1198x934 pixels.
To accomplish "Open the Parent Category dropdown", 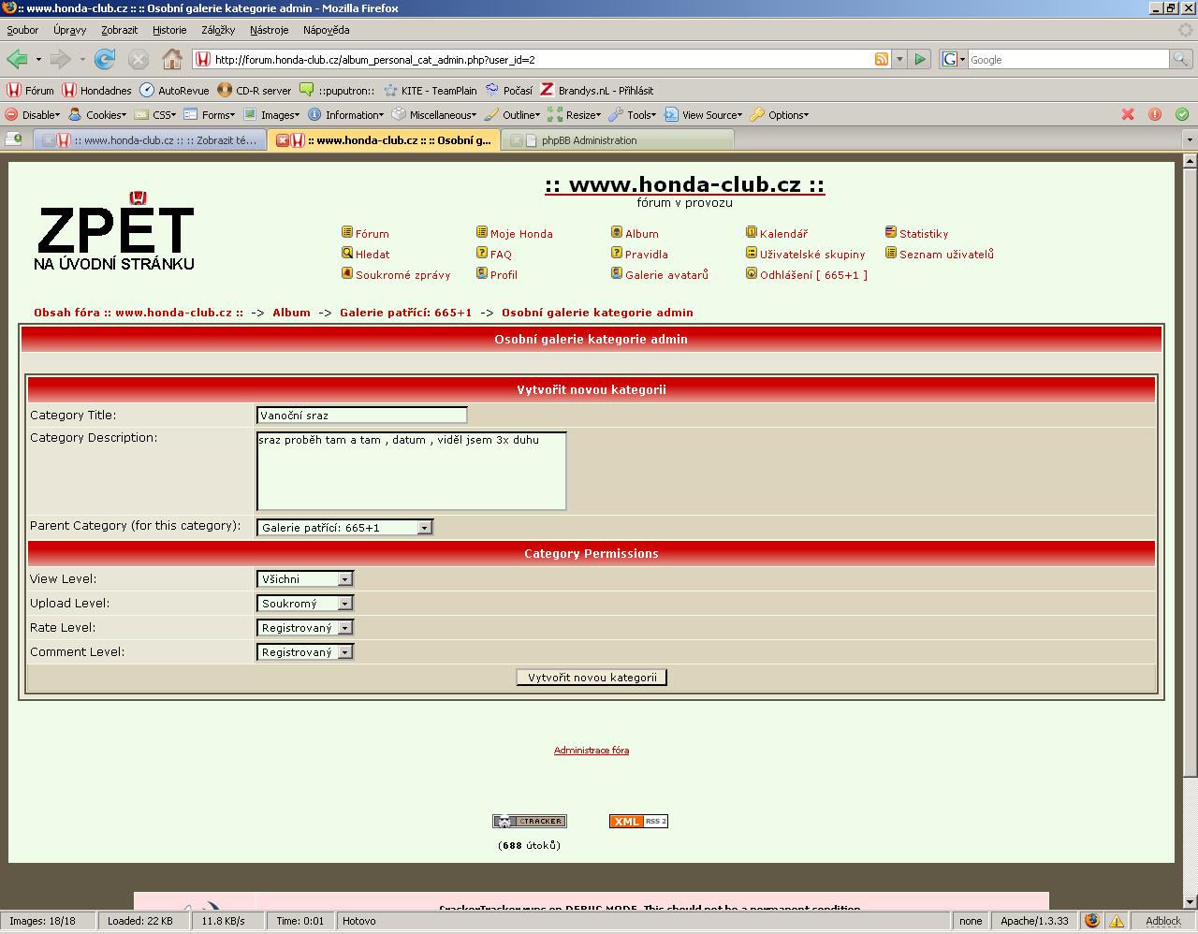I will pyautogui.click(x=344, y=528).
